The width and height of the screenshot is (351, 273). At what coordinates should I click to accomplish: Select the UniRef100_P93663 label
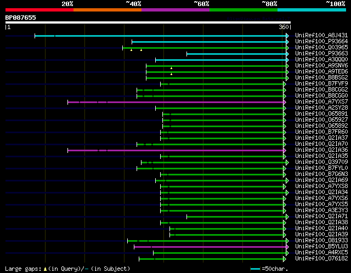321,54
